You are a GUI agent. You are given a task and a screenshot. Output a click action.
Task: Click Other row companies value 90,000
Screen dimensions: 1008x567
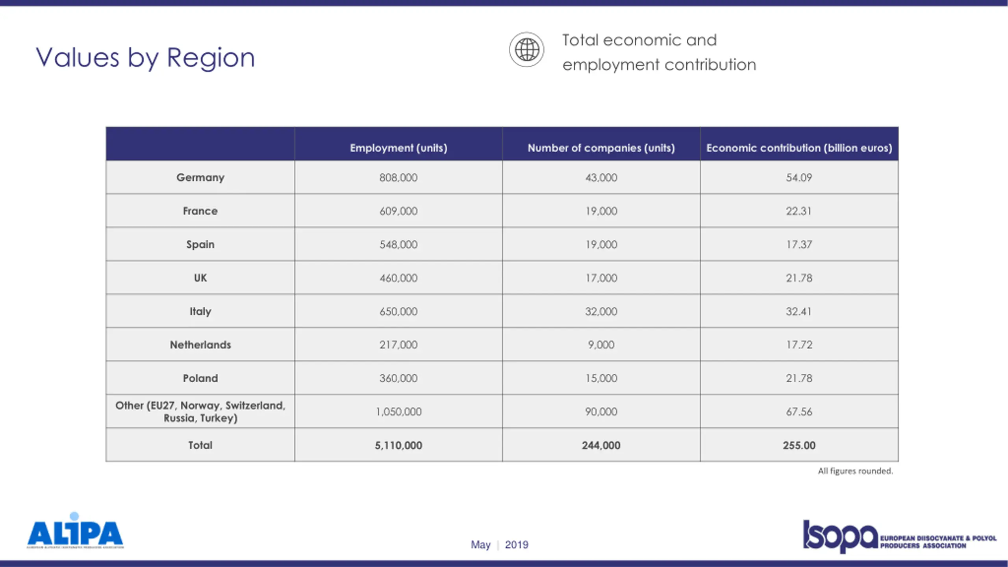601,412
